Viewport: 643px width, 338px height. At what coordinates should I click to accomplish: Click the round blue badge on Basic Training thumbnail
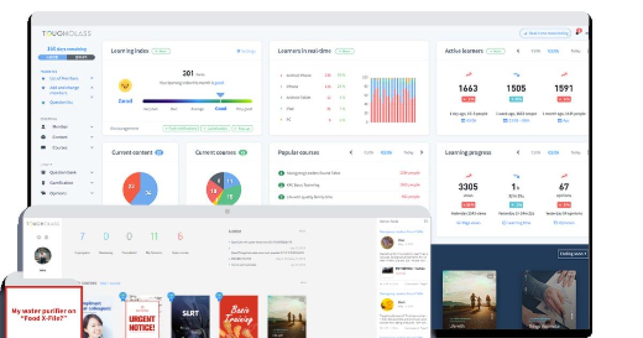pyautogui.click(x=219, y=296)
